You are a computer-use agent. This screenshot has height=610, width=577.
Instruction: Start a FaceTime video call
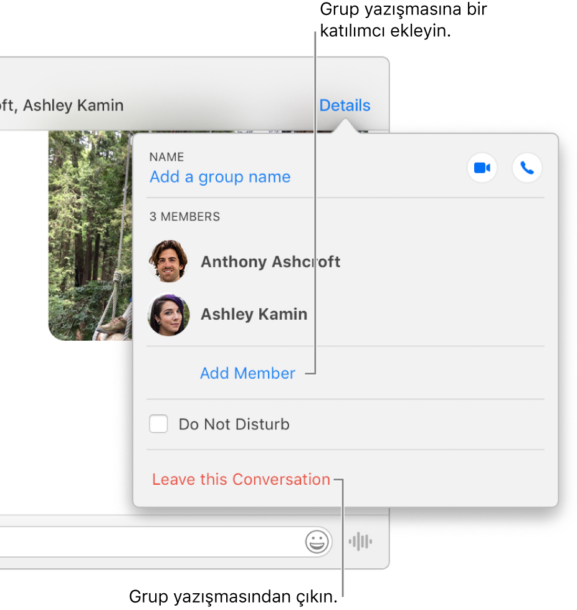point(482,168)
